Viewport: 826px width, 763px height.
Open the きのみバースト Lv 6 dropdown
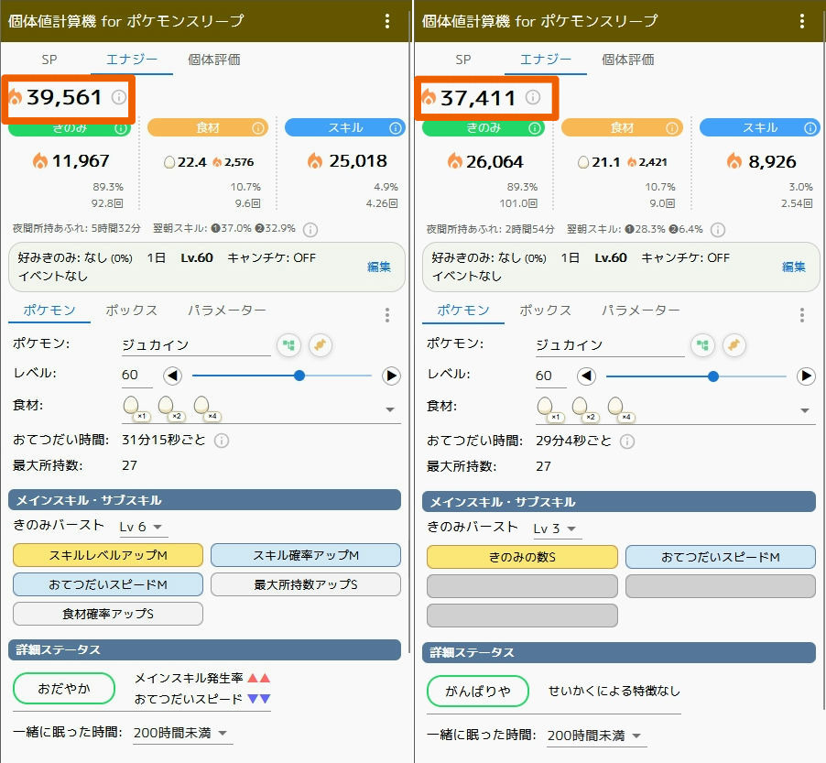click(143, 527)
